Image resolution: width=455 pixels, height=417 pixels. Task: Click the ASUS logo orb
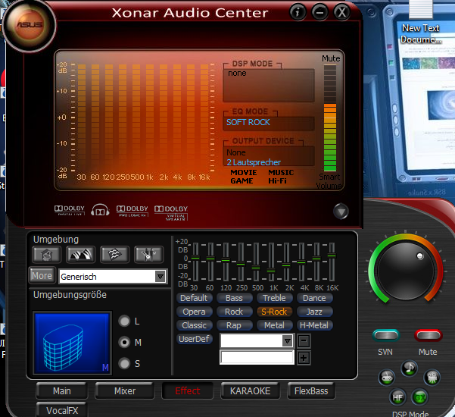[x=30, y=25]
